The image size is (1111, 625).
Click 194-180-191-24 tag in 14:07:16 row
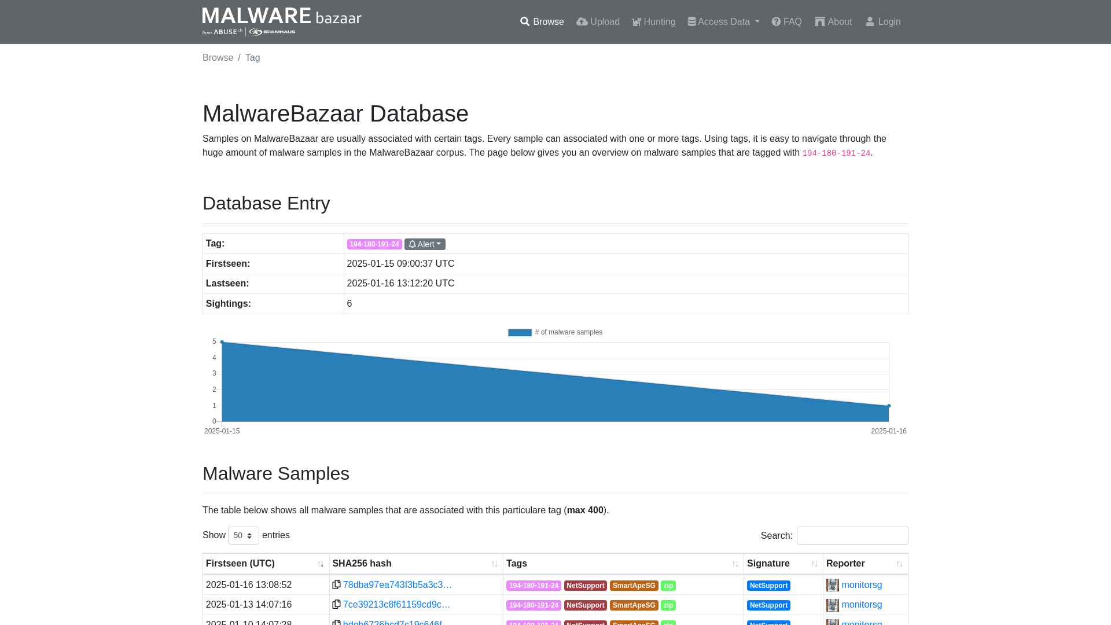(534, 605)
